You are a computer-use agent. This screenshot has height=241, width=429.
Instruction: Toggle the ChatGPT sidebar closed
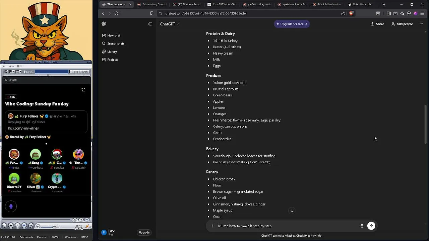[x=150, y=24]
